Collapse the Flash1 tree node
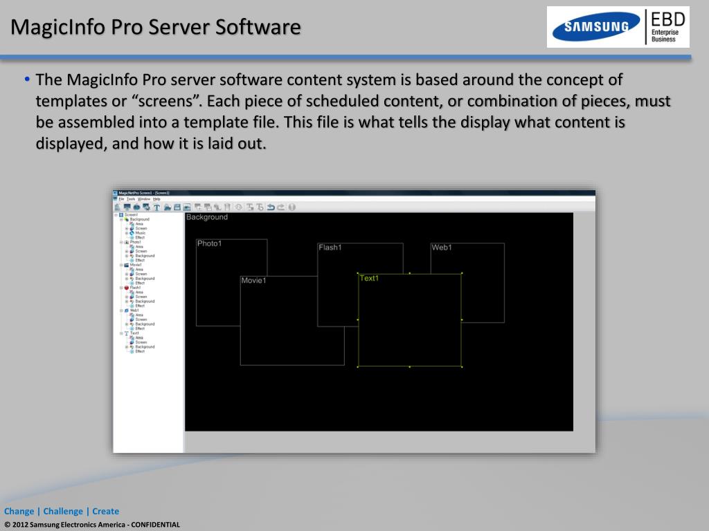The image size is (709, 531). pos(121,288)
